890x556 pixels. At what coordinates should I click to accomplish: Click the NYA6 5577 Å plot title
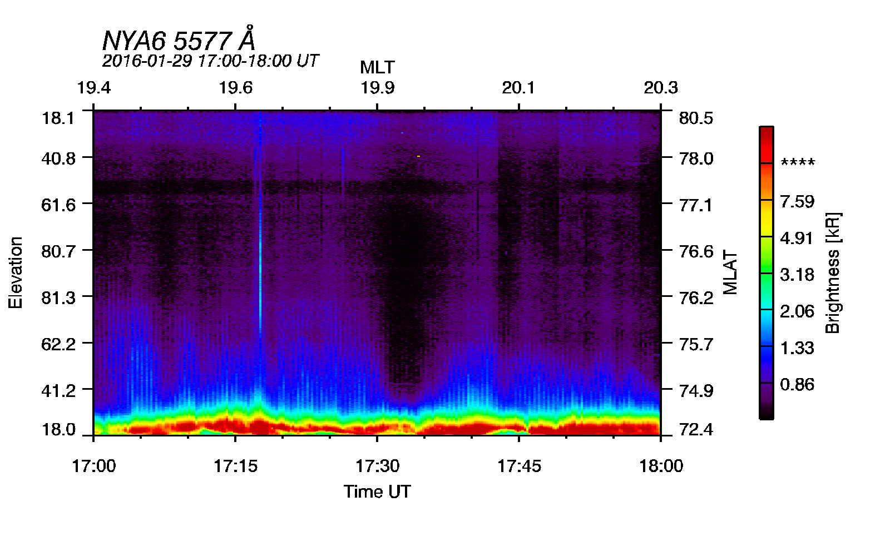[x=179, y=39]
